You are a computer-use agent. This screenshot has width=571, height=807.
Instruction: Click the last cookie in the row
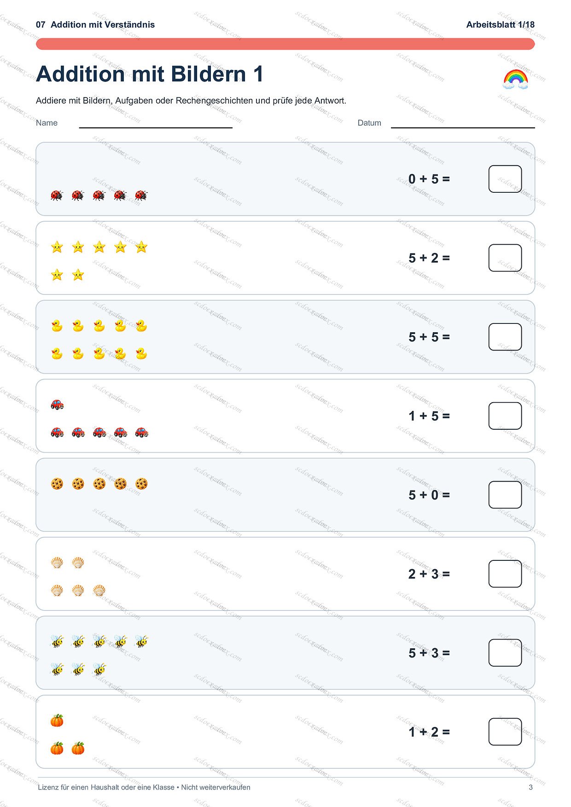click(141, 484)
